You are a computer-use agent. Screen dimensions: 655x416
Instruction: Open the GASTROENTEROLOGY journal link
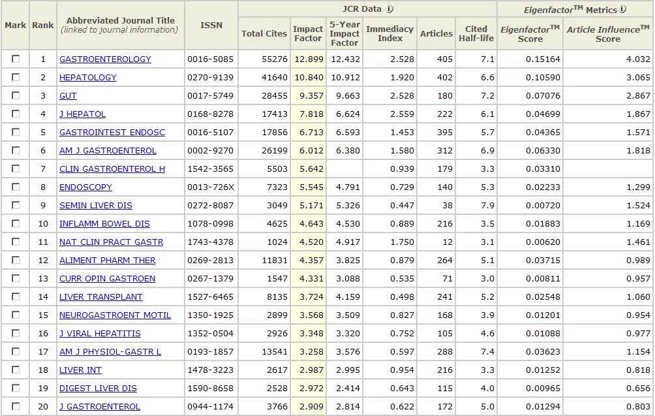coord(105,59)
